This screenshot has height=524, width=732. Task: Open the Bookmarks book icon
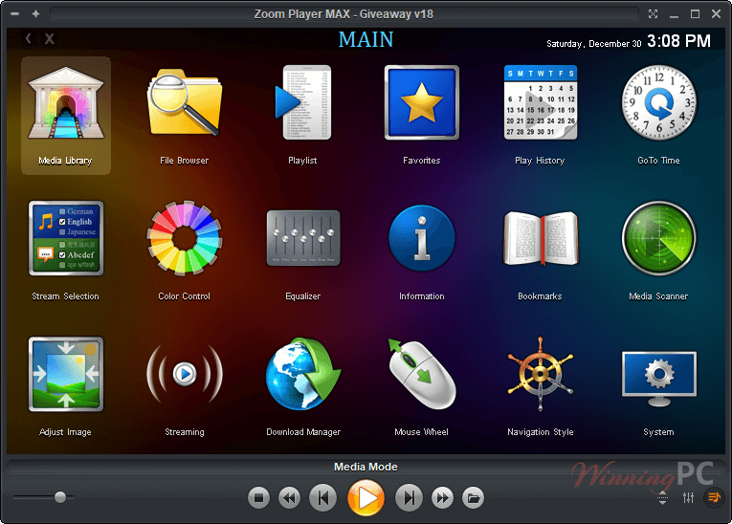pos(540,238)
